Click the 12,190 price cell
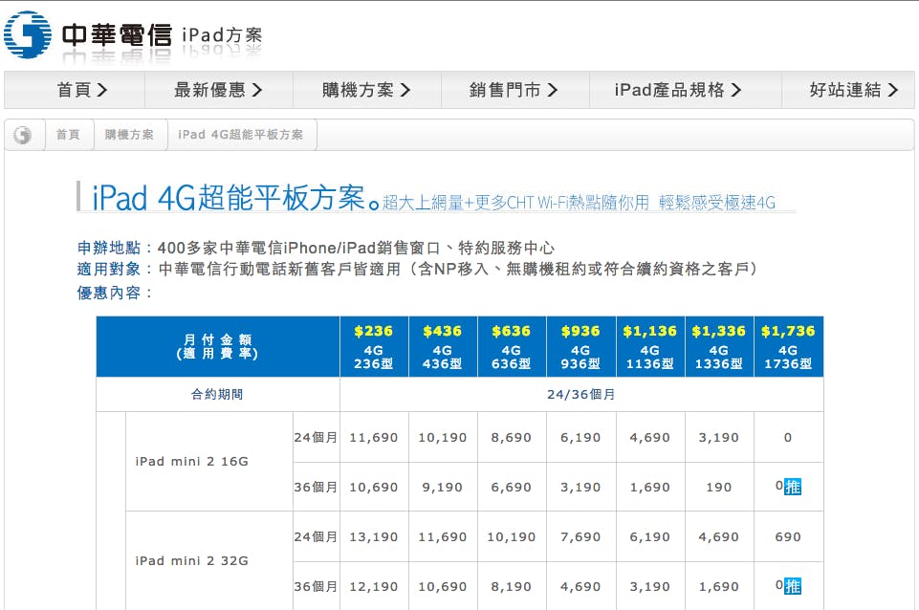This screenshot has height=610, width=919. tap(374, 587)
